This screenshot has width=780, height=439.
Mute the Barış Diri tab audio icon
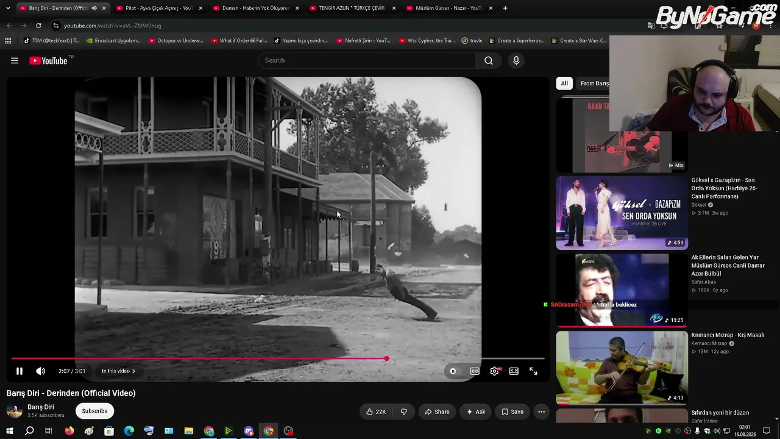click(94, 8)
